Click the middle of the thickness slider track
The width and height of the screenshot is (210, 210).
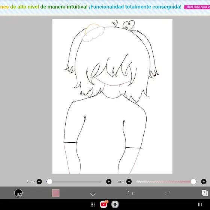74,181
